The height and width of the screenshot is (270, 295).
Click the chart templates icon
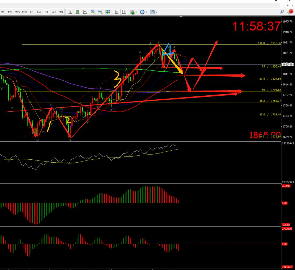tap(152, 12)
